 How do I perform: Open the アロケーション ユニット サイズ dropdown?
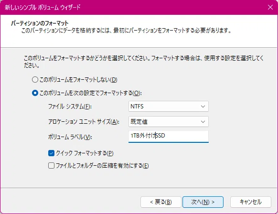[169, 122]
